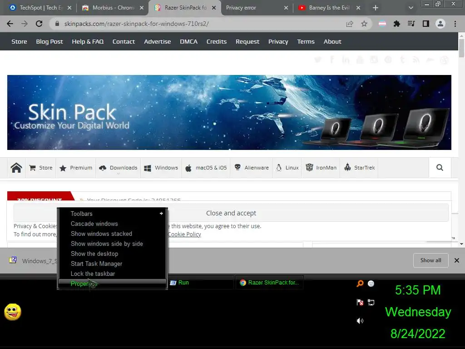Click the Skin Pack banner image
Image resolution: width=465 pixels, height=349 pixels.
[229, 113]
